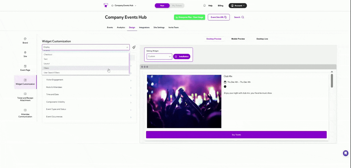This screenshot has width=351, height=168.
Task: Click the copy icon in Event Site URL button
Action: pos(225,17)
